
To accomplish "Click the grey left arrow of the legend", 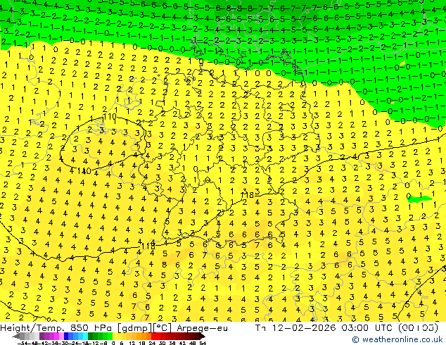I will 16,336.
